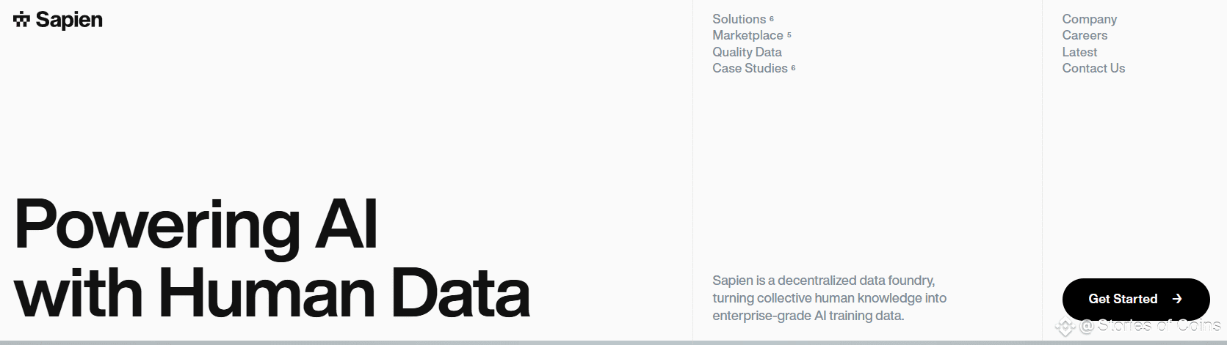Open the Marketplace menu item
Screen dimensions: 1227x345
coord(748,35)
